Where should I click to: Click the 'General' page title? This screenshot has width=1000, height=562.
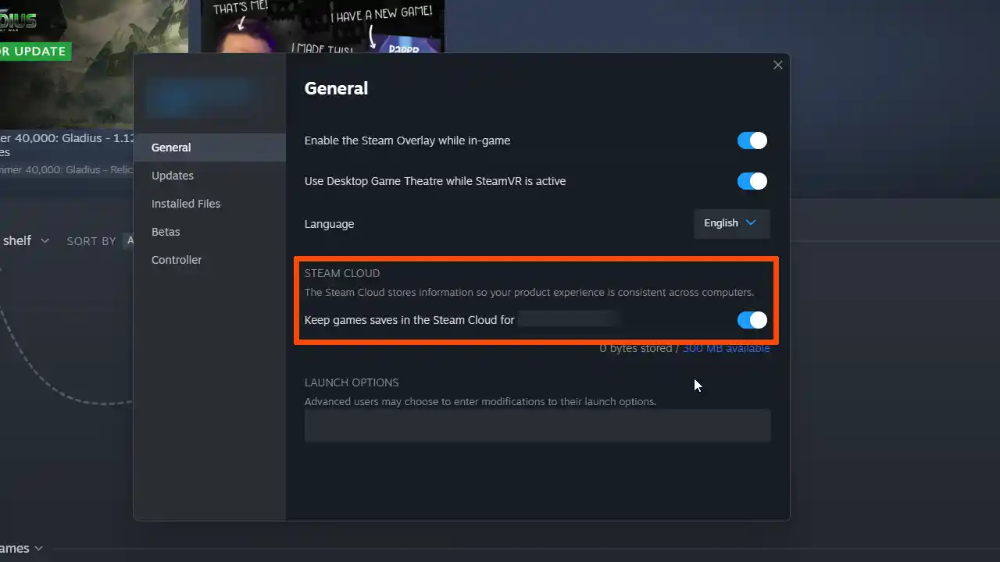pyautogui.click(x=336, y=88)
